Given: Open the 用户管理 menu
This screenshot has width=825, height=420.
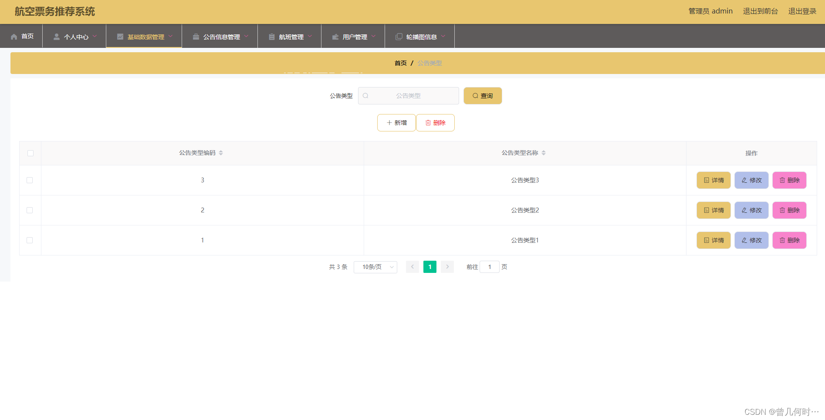Looking at the screenshot, I should click(x=353, y=36).
